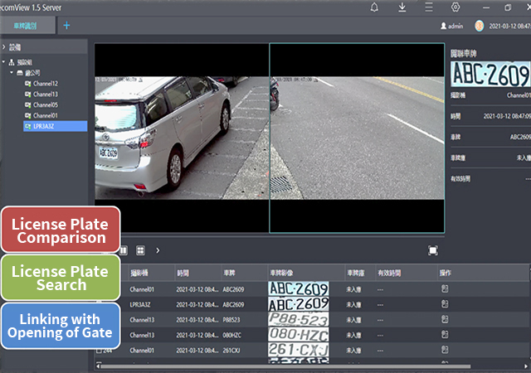
Task: Show more layouts with right chevron
Action: pos(158,250)
